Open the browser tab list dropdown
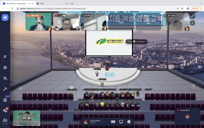The height and width of the screenshot is (128, 204). (200, 4)
